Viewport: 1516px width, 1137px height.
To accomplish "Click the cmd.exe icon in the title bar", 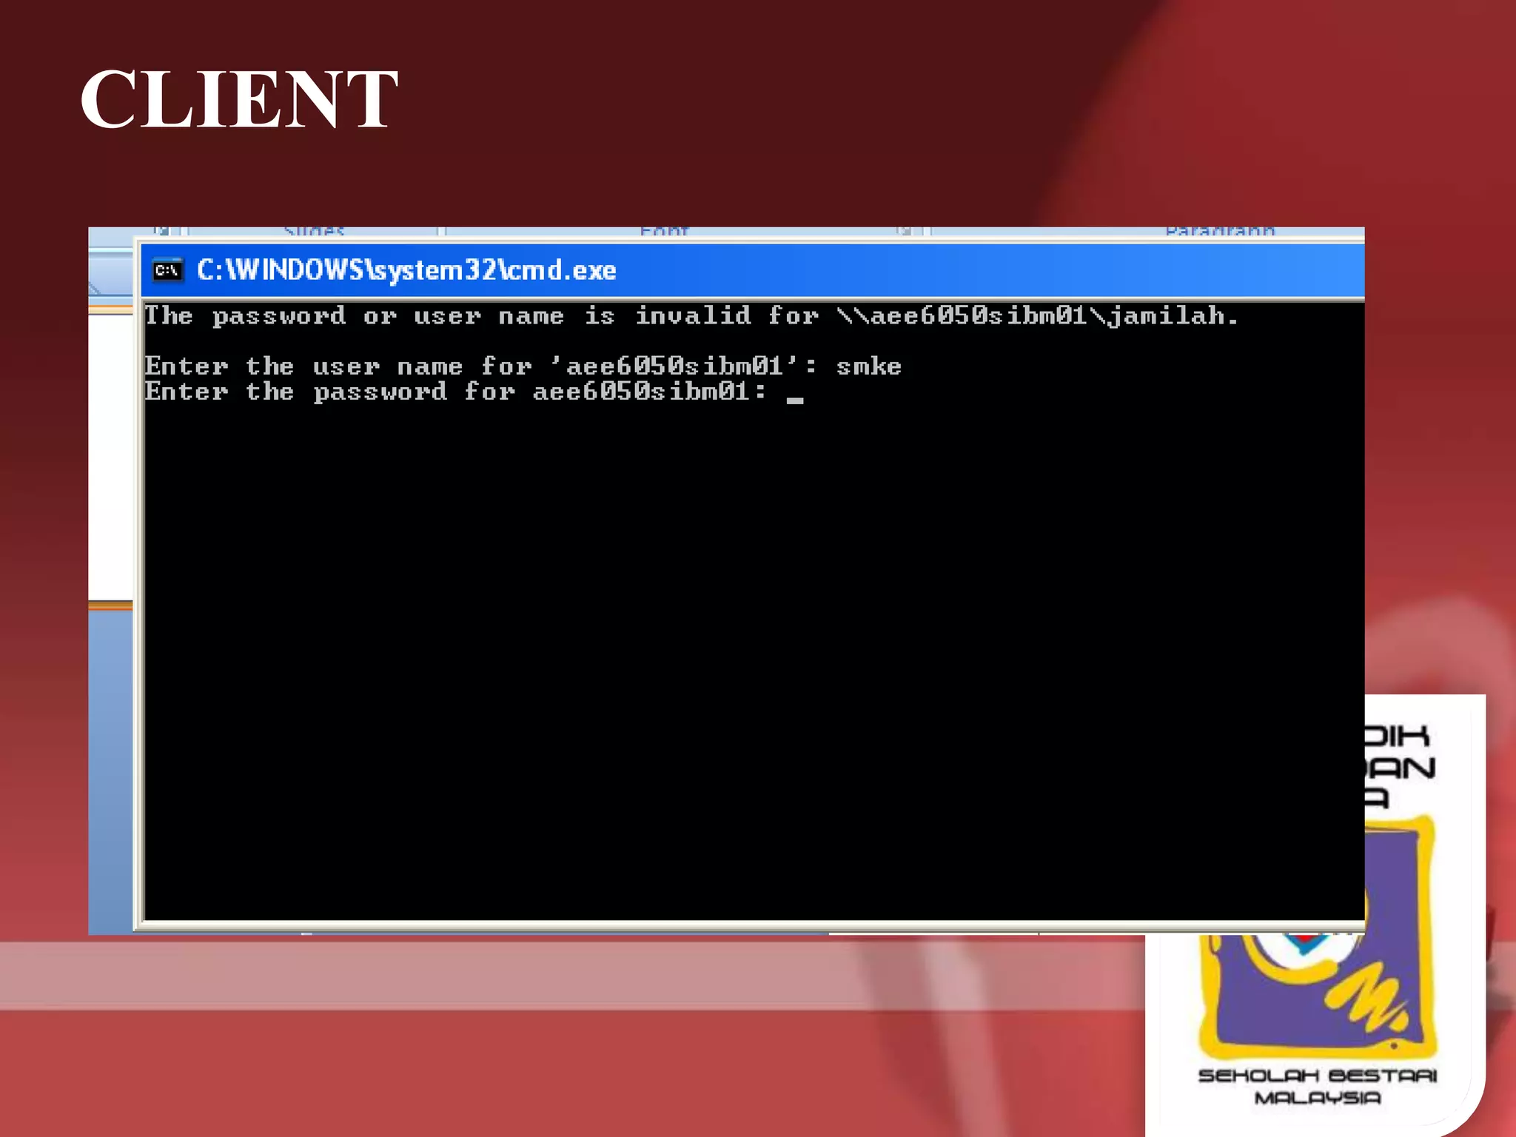I will point(167,270).
